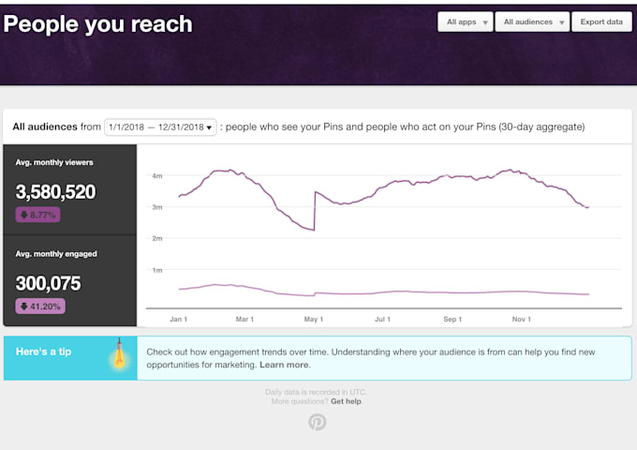Select the Avg. monthly engaged panel
The height and width of the screenshot is (450, 637).
pos(70,281)
